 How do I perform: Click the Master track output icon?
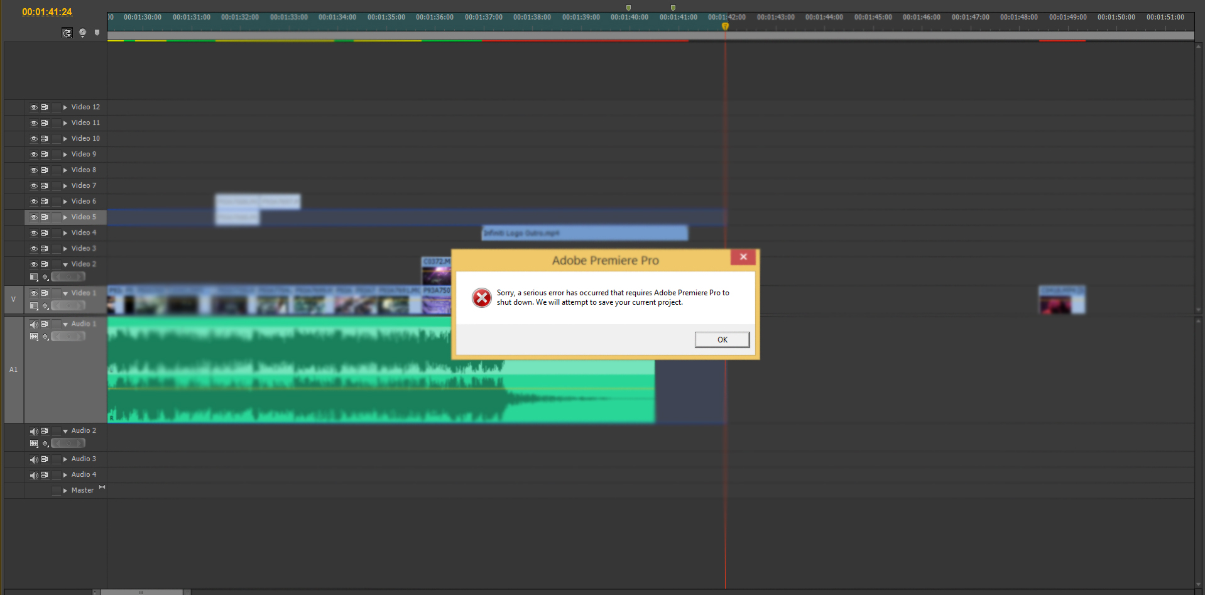102,488
